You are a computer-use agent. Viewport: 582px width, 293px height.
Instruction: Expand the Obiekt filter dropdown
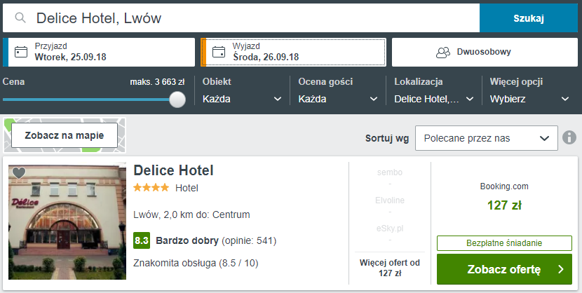242,99
